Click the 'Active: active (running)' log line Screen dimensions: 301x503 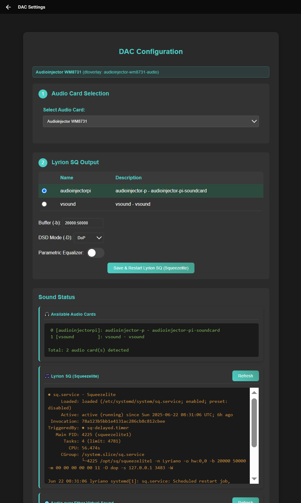coord(147,415)
